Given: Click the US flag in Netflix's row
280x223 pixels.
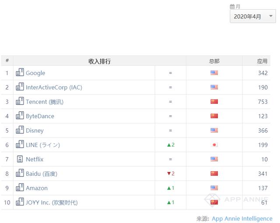Looking at the screenshot, I should pyautogui.click(x=214, y=159).
